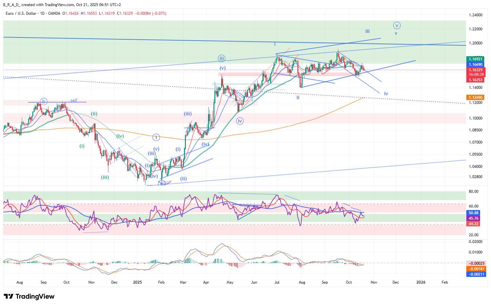Viewport: 491px width, 306px height.
Task: Select the Jul label on time axis
Action: click(x=277, y=282)
